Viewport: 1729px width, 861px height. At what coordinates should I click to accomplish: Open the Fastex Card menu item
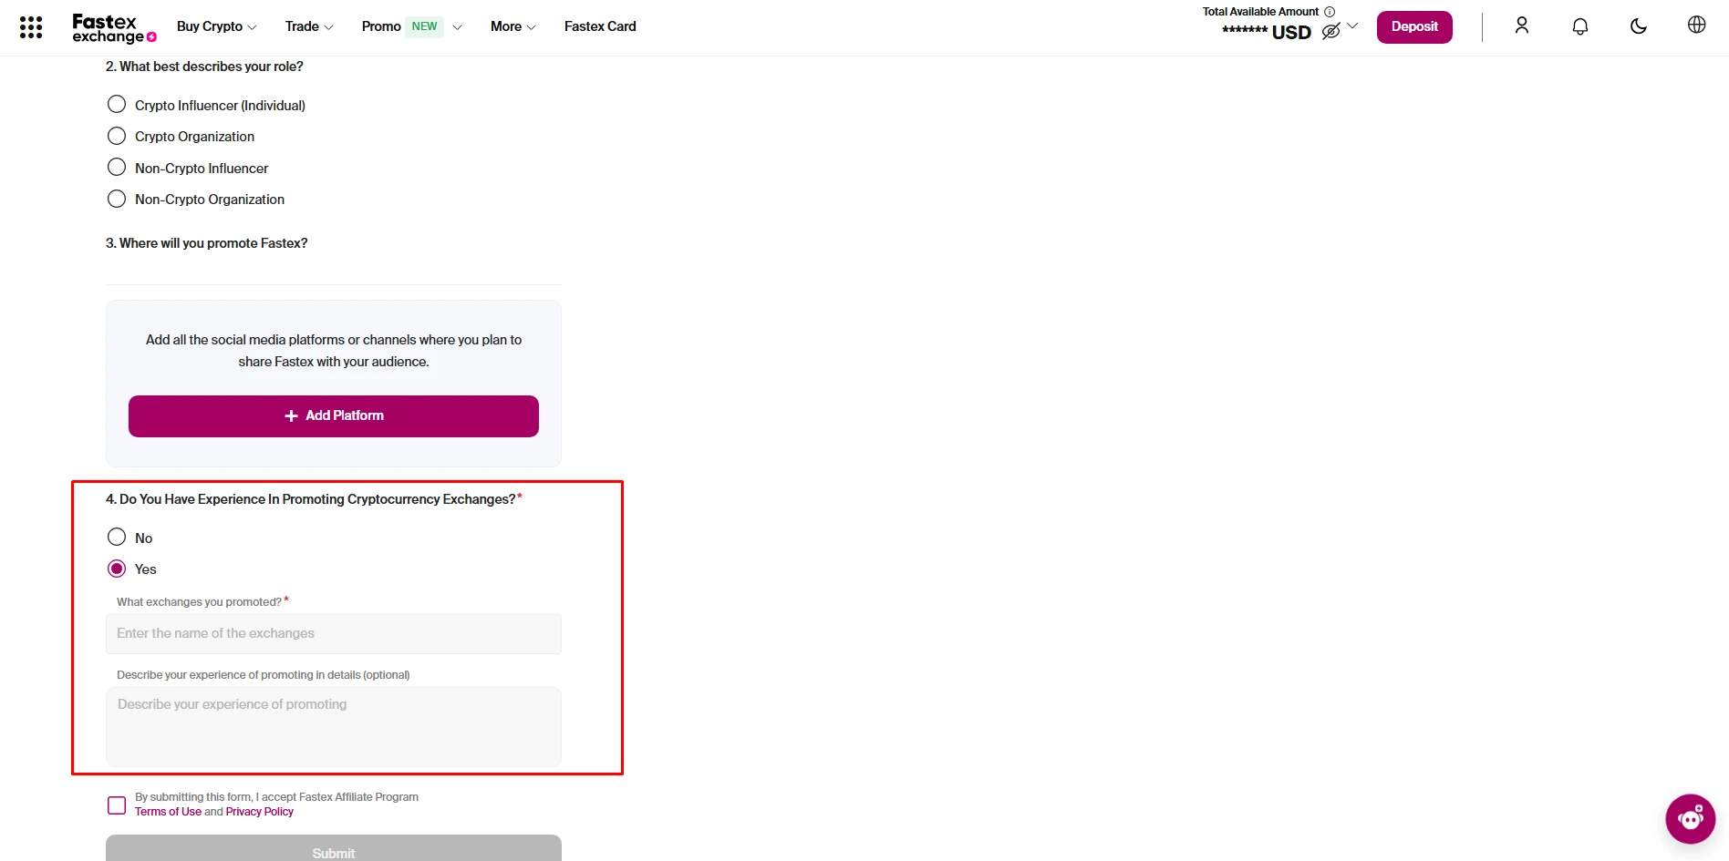pyautogui.click(x=600, y=26)
